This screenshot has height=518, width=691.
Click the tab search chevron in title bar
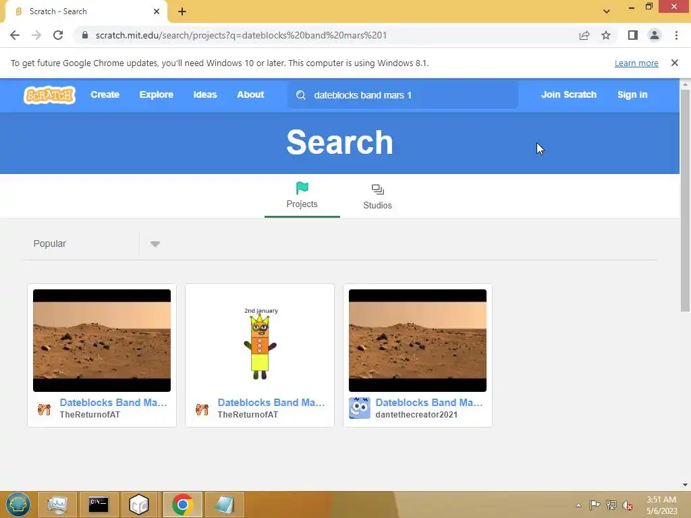607,11
